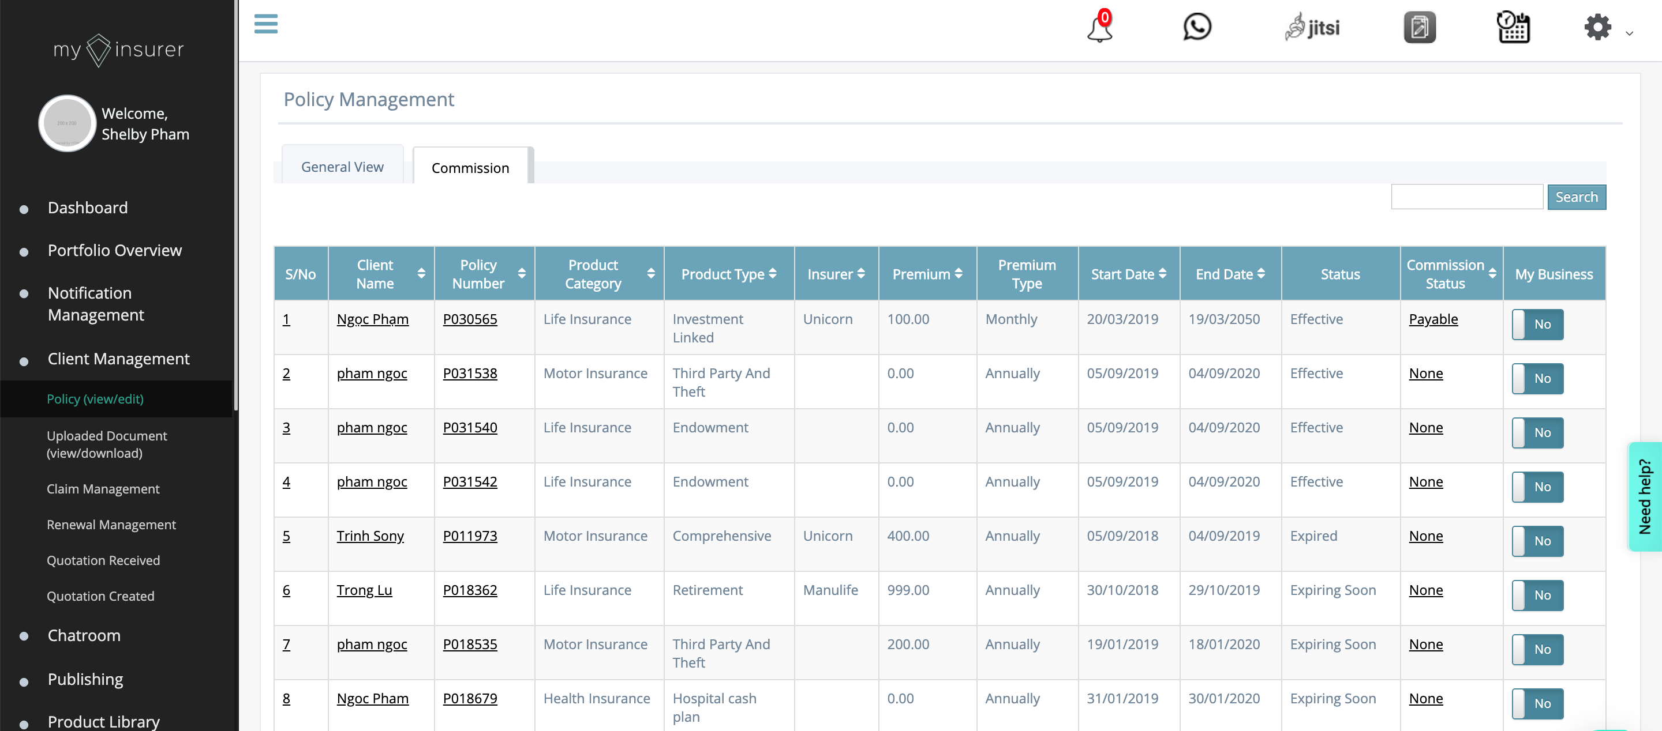1662x731 pixels.
Task: Sort table by Client Name arrows
Action: 421,274
